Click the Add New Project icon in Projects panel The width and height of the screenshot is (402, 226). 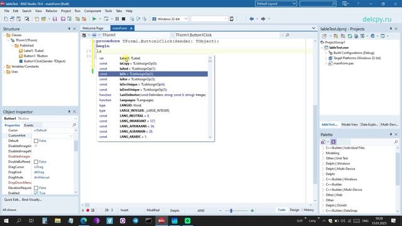[x=336, y=36]
